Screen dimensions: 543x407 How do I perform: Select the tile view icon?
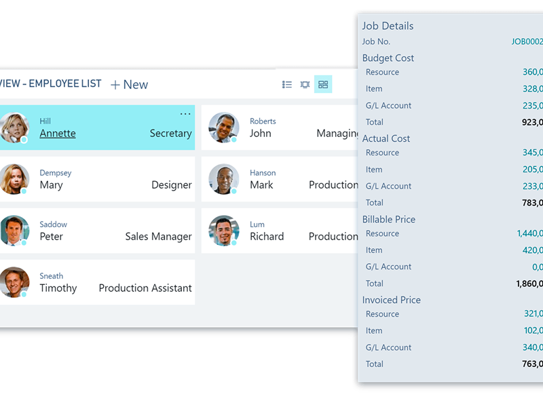coord(323,85)
